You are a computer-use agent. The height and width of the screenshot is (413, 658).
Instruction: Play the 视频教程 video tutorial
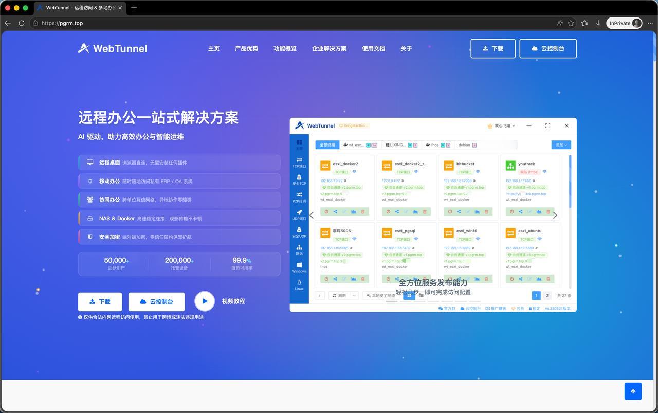205,301
